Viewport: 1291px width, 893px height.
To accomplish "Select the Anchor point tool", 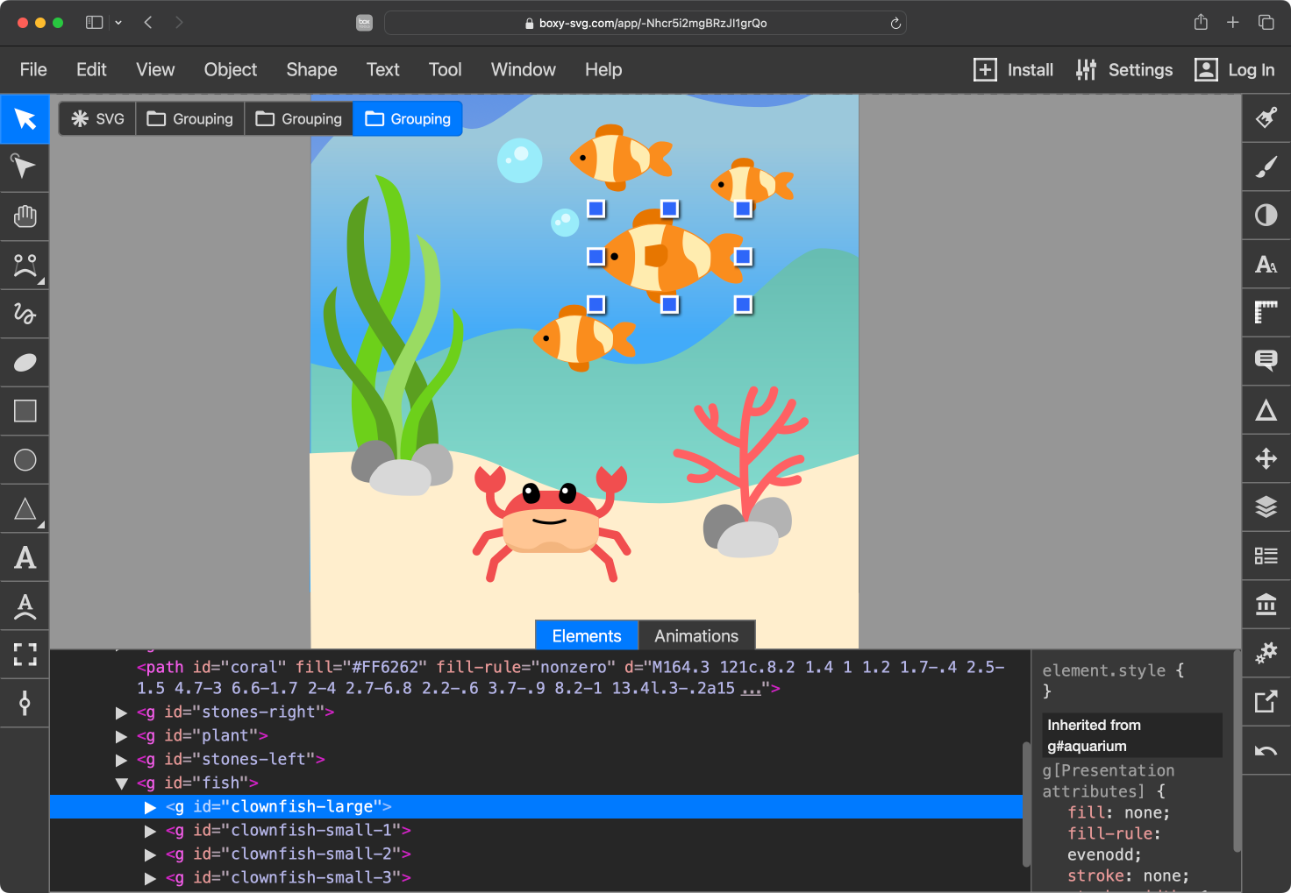I will coord(25,703).
